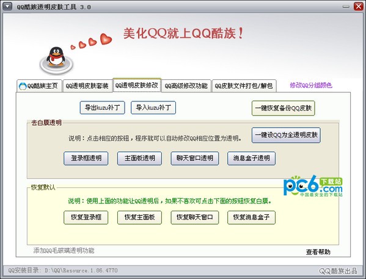Click the 添加QQ毛玻璃透明功能 text

[64, 250]
